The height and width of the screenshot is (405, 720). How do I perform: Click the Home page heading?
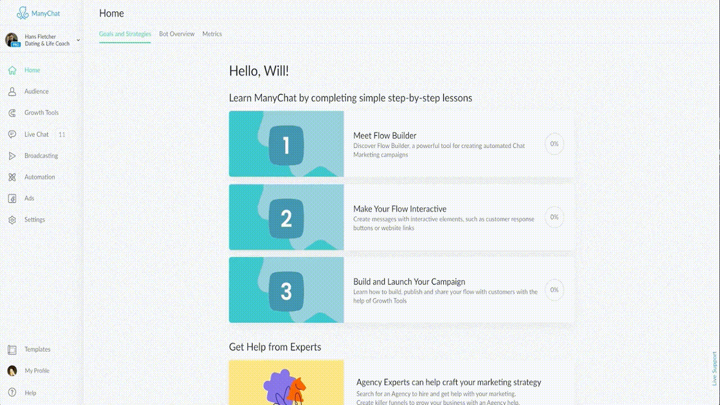pyautogui.click(x=111, y=13)
